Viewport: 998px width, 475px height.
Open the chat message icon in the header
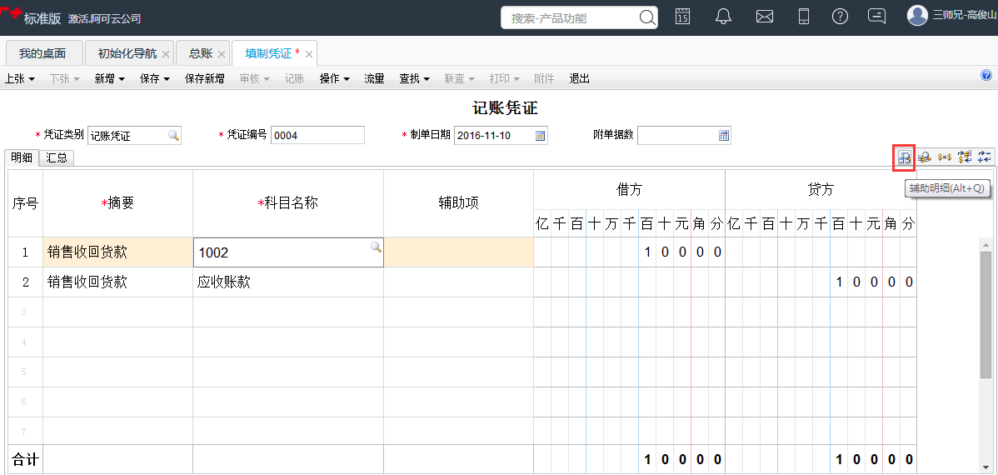click(877, 16)
